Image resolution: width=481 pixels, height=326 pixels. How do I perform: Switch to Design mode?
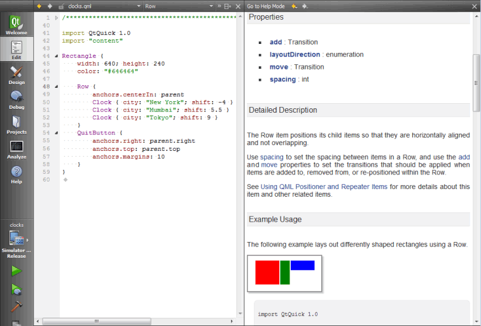pyautogui.click(x=16, y=75)
